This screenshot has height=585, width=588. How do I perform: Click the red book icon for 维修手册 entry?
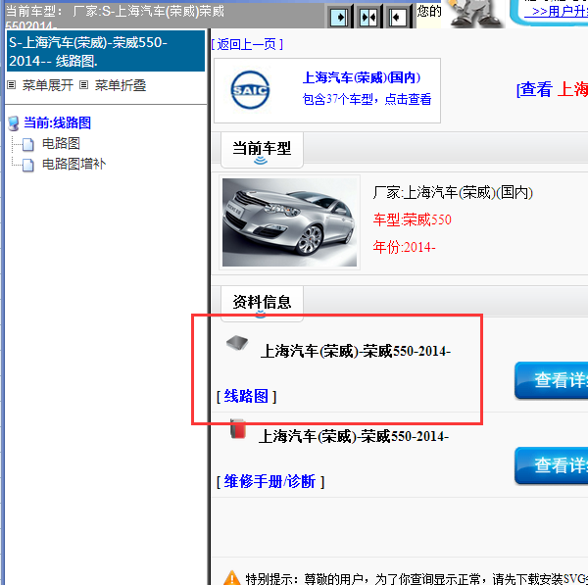238,428
